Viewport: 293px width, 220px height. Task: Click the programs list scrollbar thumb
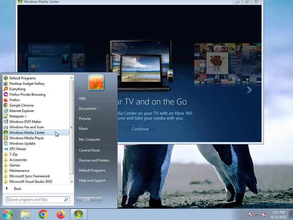(72, 127)
